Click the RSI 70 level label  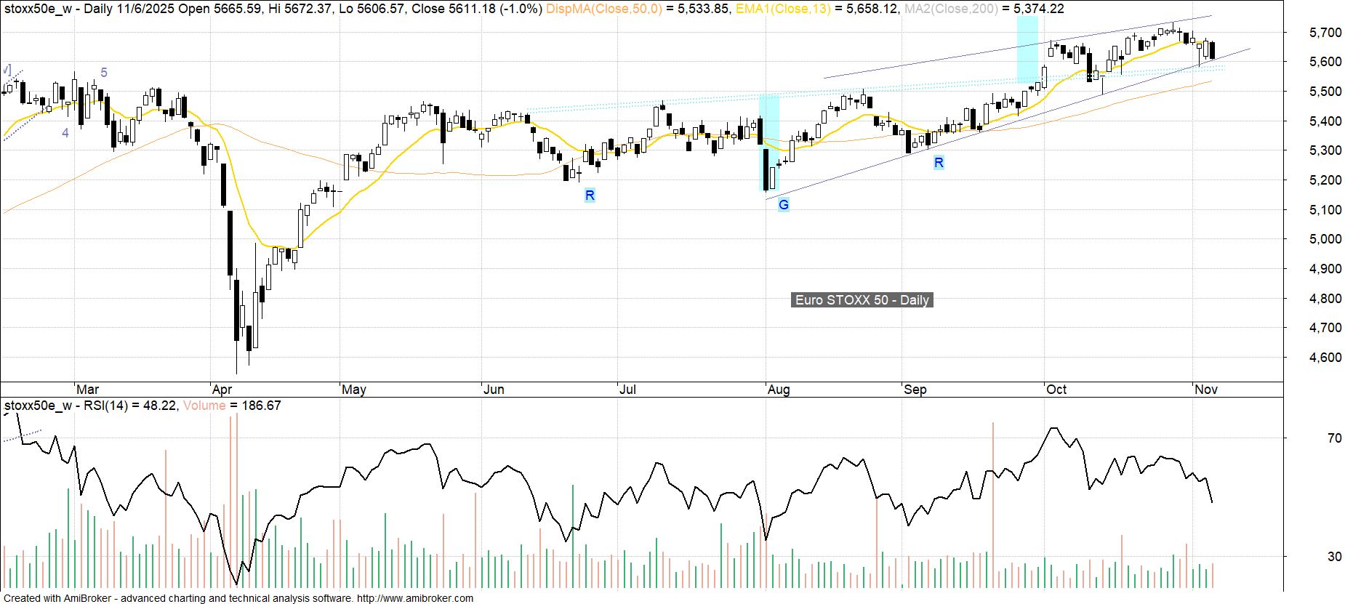point(1334,438)
